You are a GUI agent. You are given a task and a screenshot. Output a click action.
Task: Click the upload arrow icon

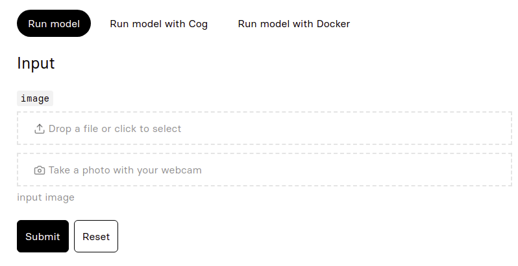(40, 129)
